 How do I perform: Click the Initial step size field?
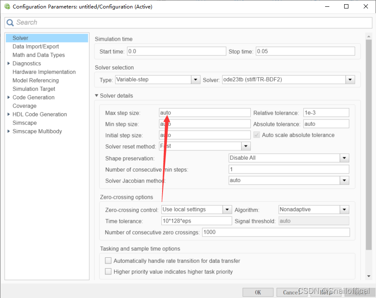click(205, 135)
